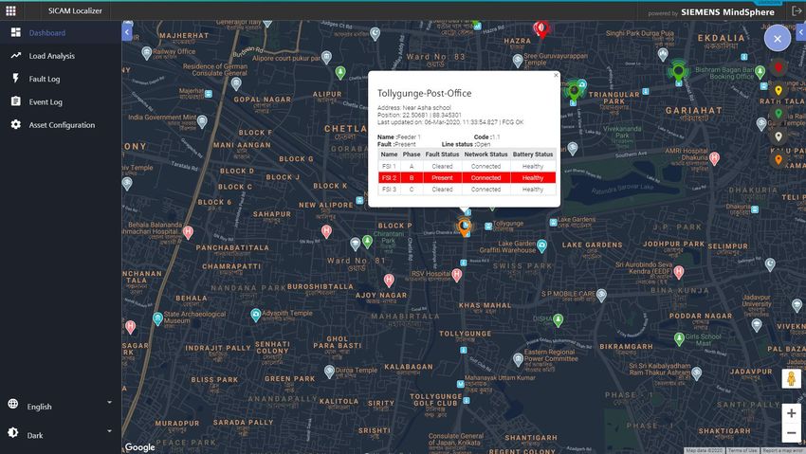This screenshot has width=806, height=454.
Task: Click the green marker near Triangular Park
Action: (574, 93)
